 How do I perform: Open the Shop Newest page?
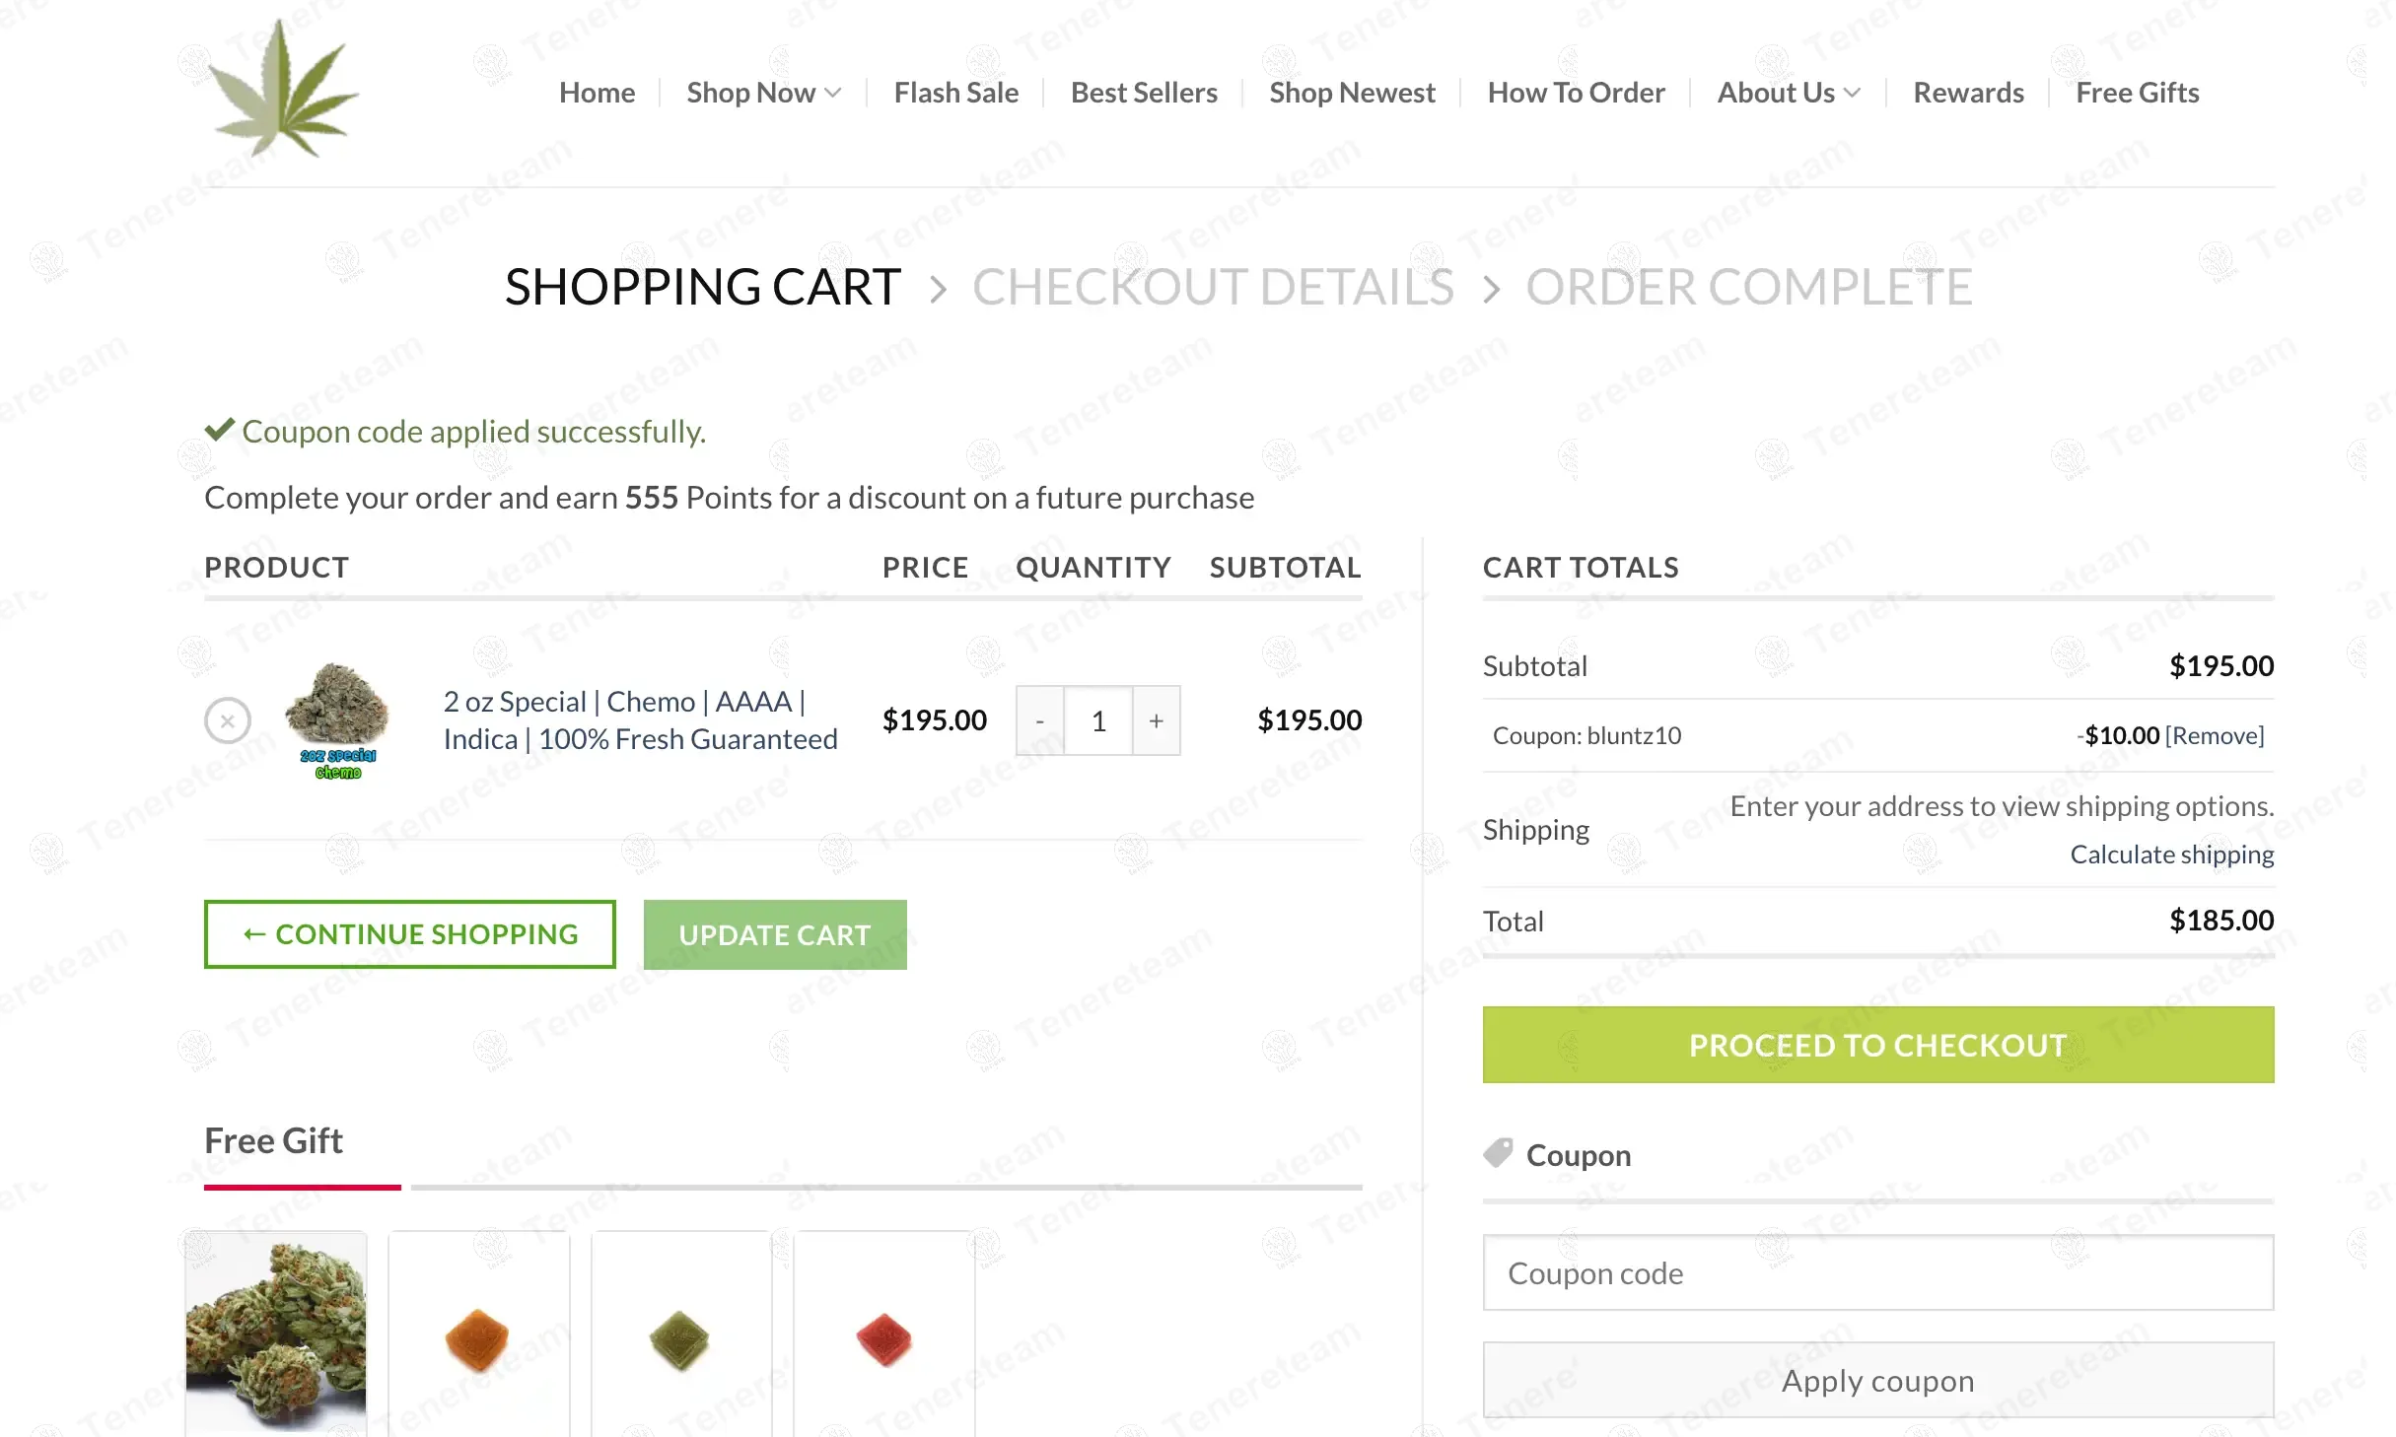(x=1352, y=93)
